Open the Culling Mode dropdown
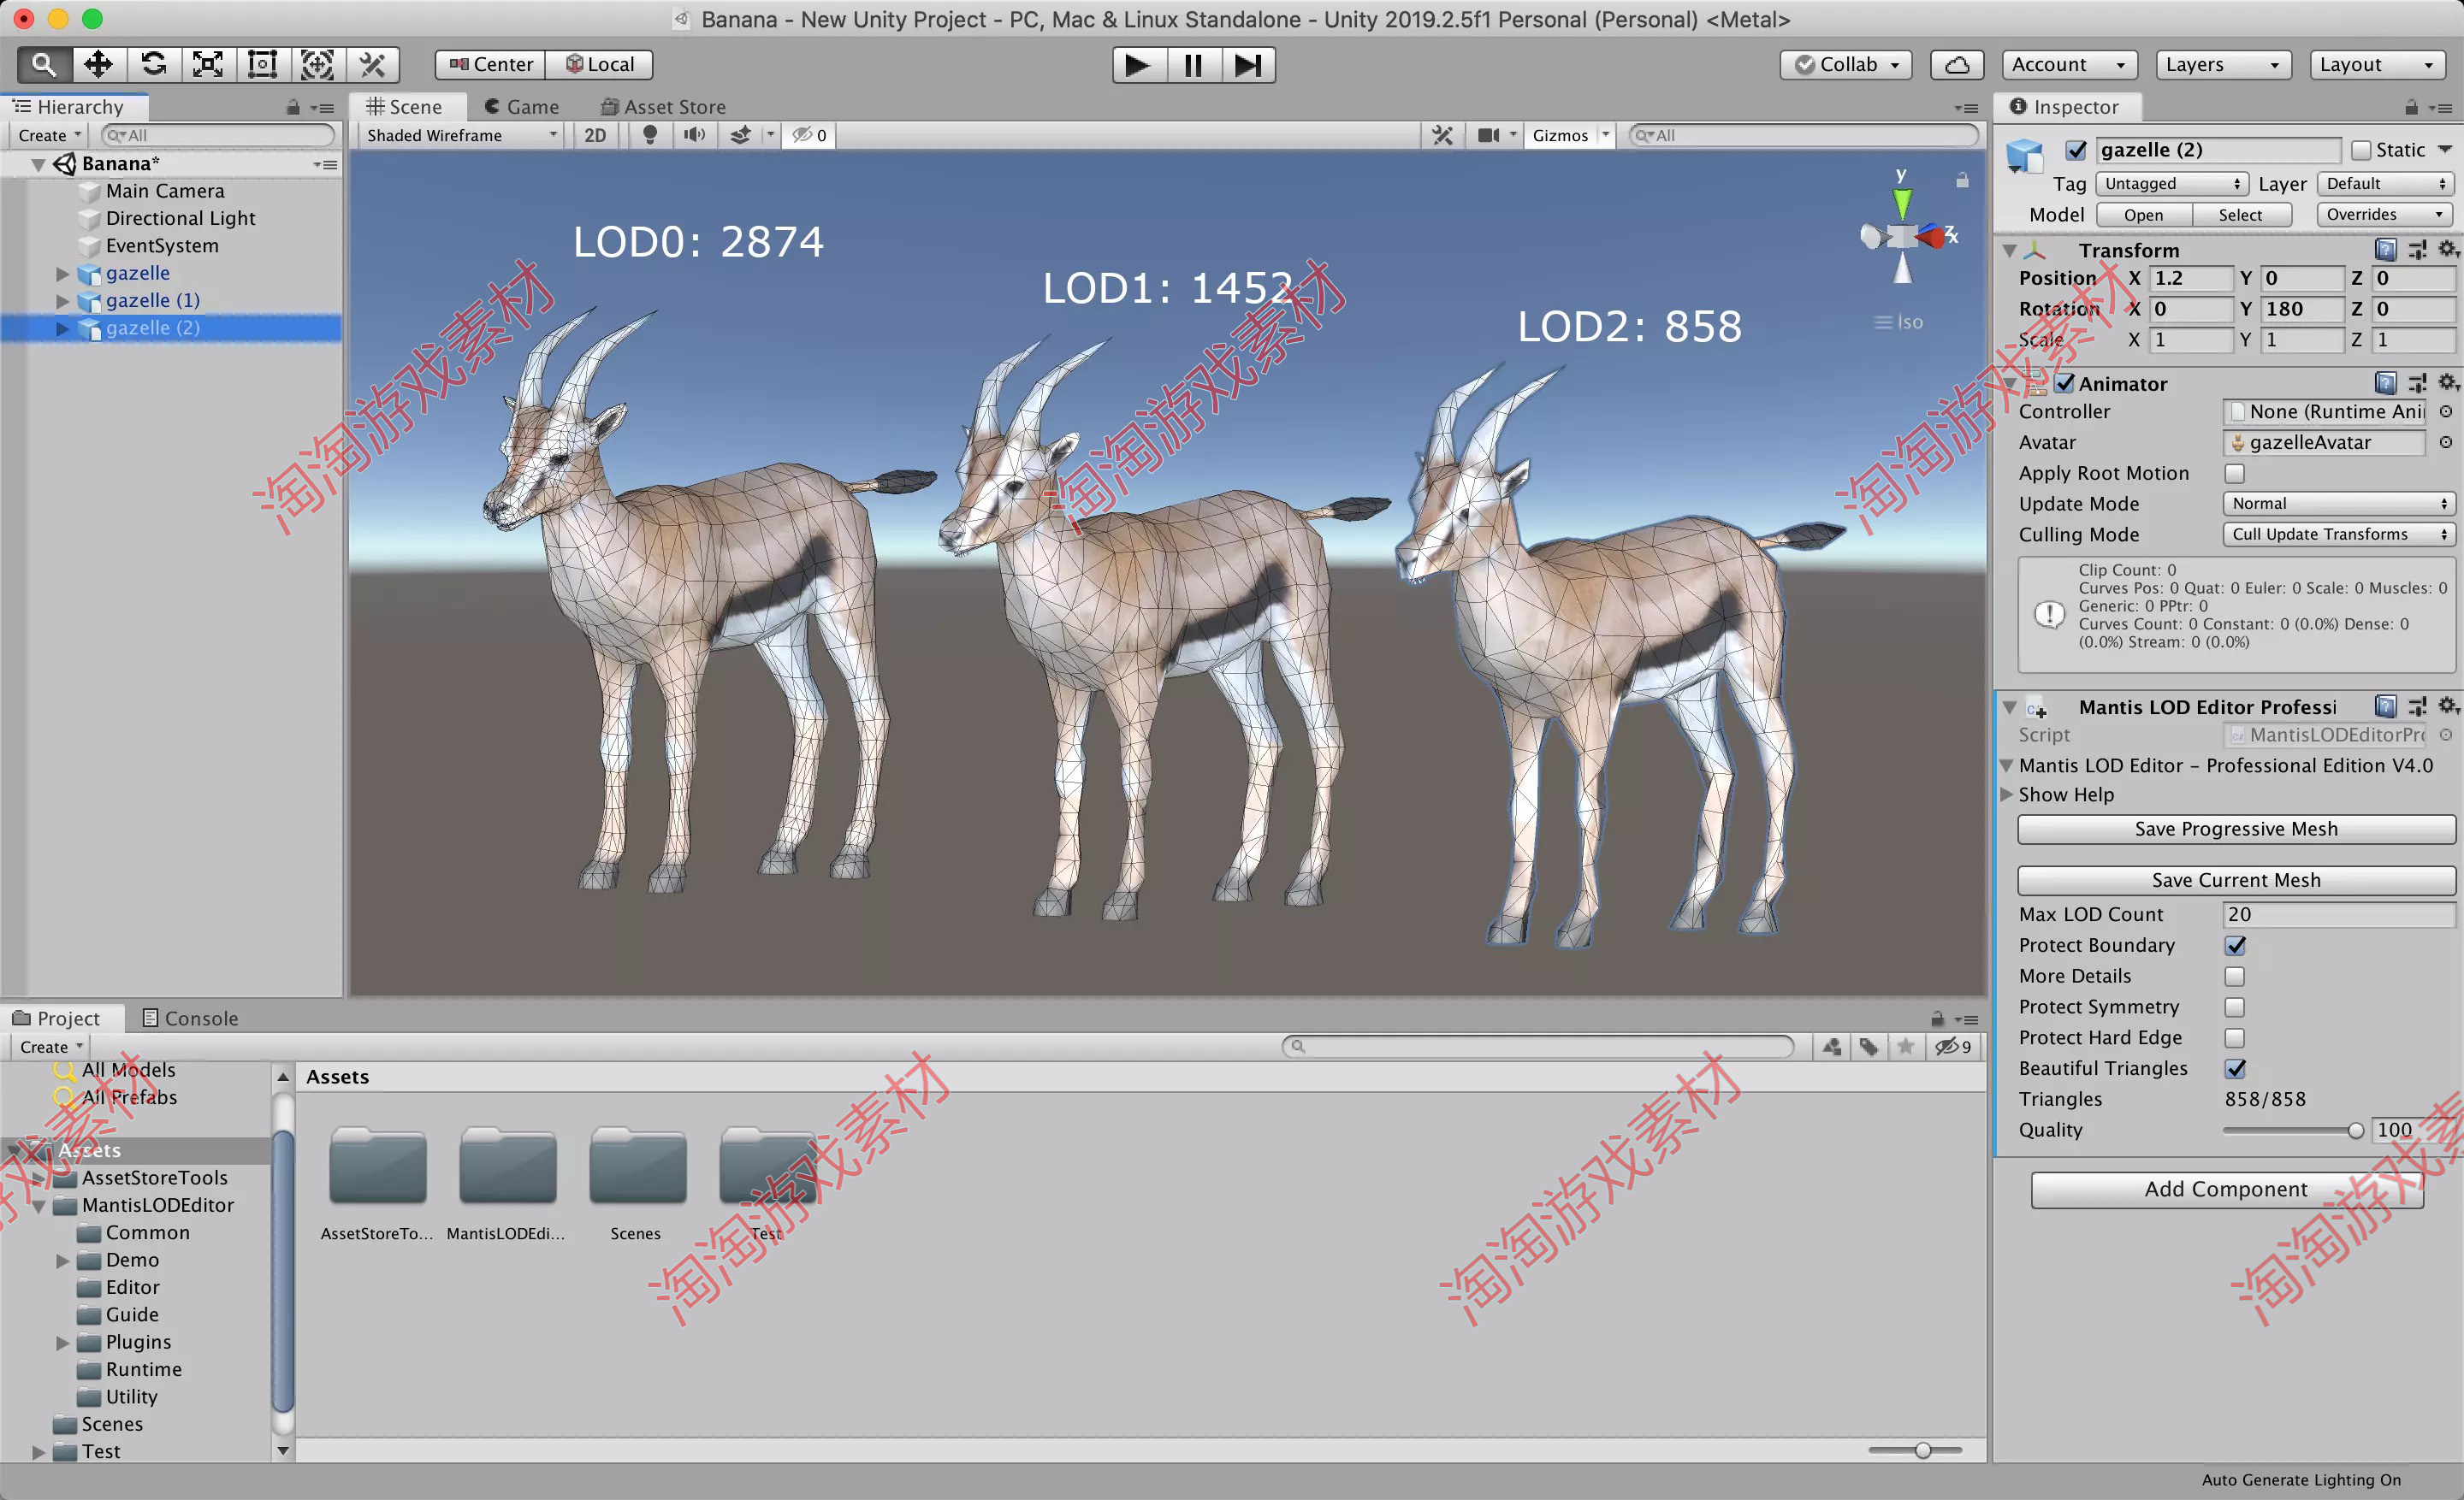Viewport: 2464px width, 1500px height. point(2338,534)
